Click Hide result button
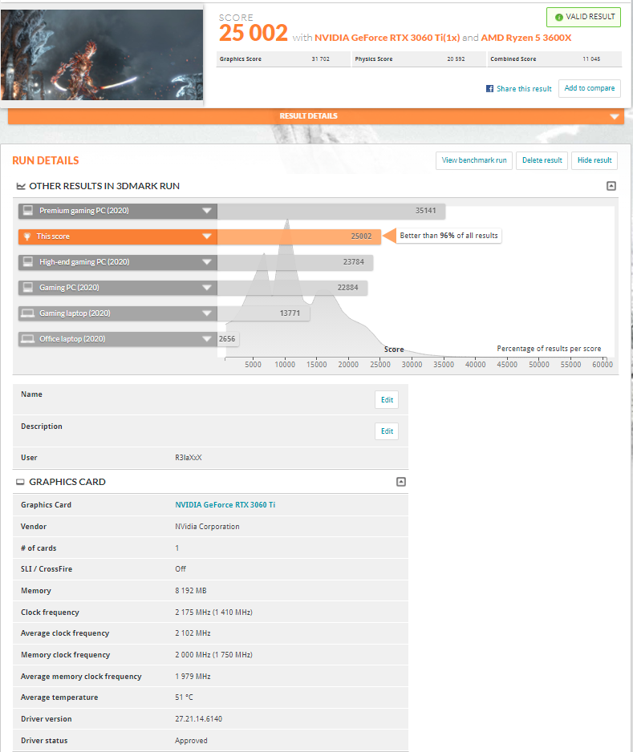Screen dimensions: 633x752 594,160
